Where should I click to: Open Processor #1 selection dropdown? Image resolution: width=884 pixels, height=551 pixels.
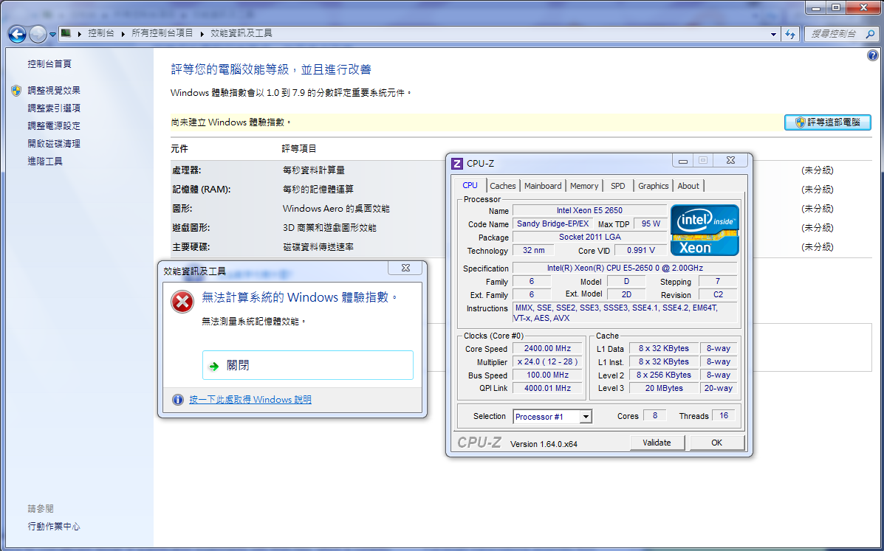pos(586,417)
